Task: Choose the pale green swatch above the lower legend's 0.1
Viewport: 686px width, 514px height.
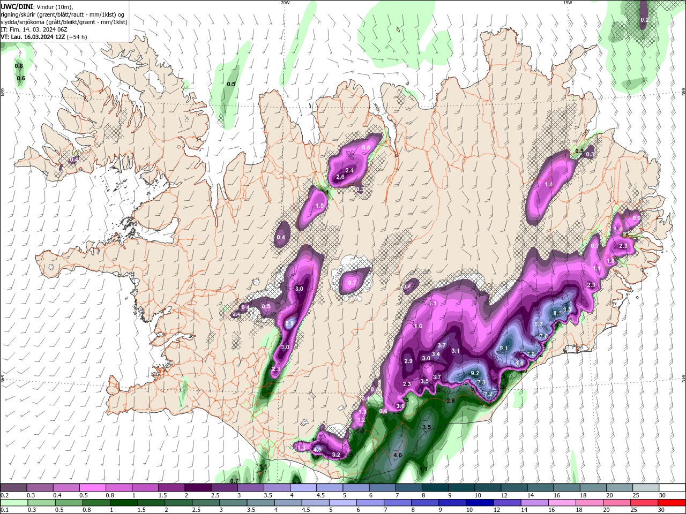Action: 13,503
